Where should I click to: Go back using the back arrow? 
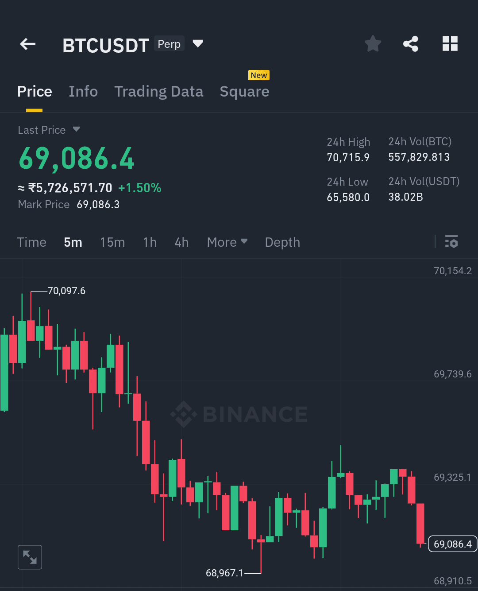click(x=27, y=44)
